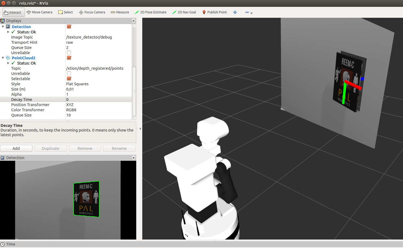
Task: Open the Time panel at bottom
Action: coord(11,244)
